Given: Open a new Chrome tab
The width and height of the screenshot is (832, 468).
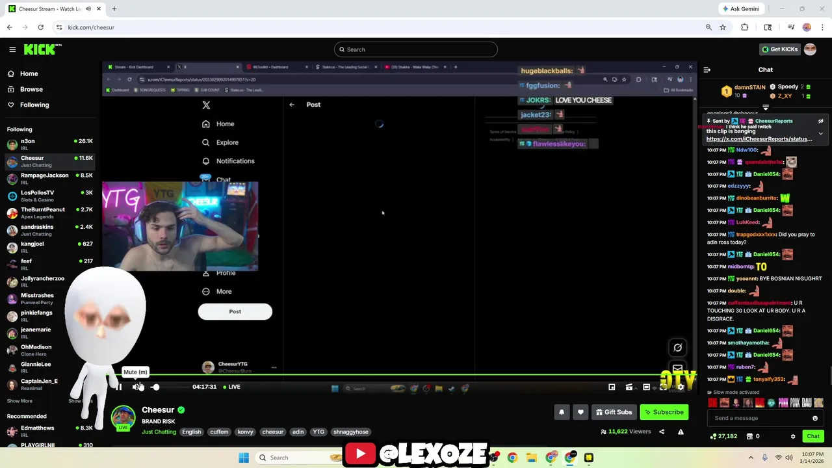Looking at the screenshot, I should [114, 8].
